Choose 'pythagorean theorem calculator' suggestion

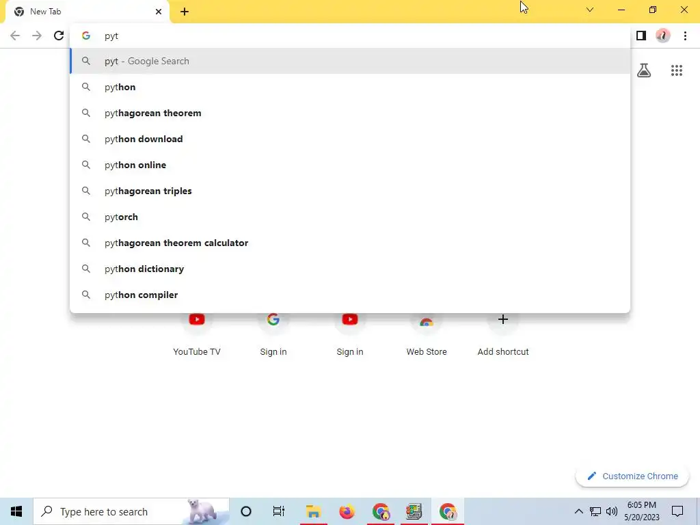pyautogui.click(x=350, y=243)
